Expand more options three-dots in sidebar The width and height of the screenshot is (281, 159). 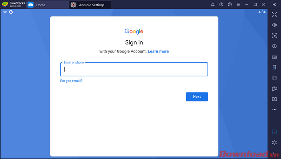(274, 110)
